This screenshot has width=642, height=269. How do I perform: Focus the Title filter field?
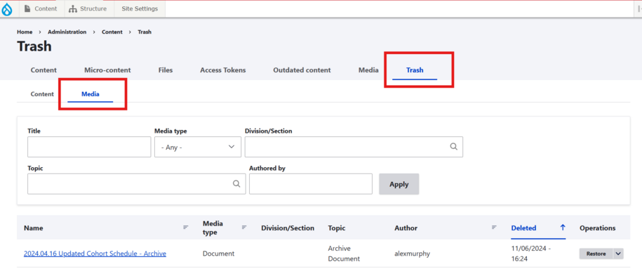[x=89, y=147]
